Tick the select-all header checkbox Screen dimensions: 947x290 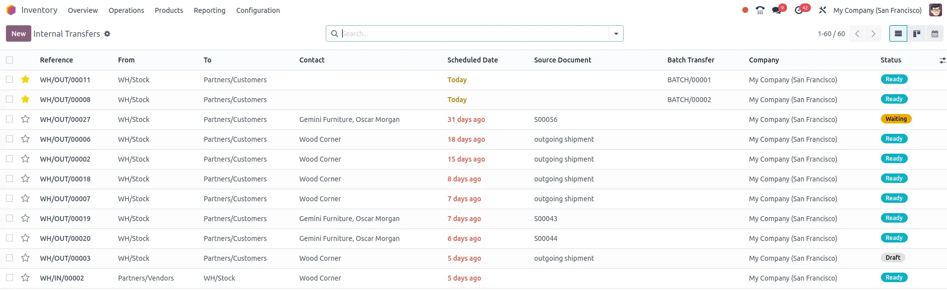[x=9, y=60]
